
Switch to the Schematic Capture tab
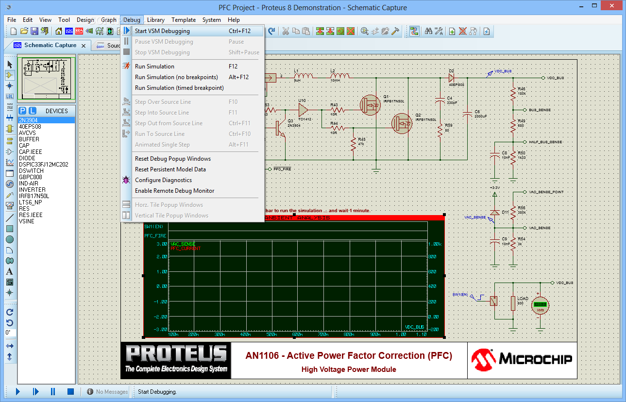pos(50,45)
